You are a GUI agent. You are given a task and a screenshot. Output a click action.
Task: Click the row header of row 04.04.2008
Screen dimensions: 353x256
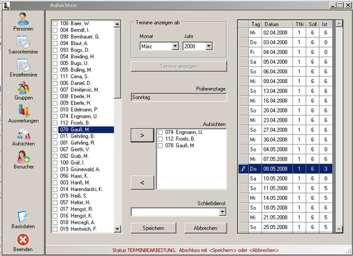click(244, 52)
